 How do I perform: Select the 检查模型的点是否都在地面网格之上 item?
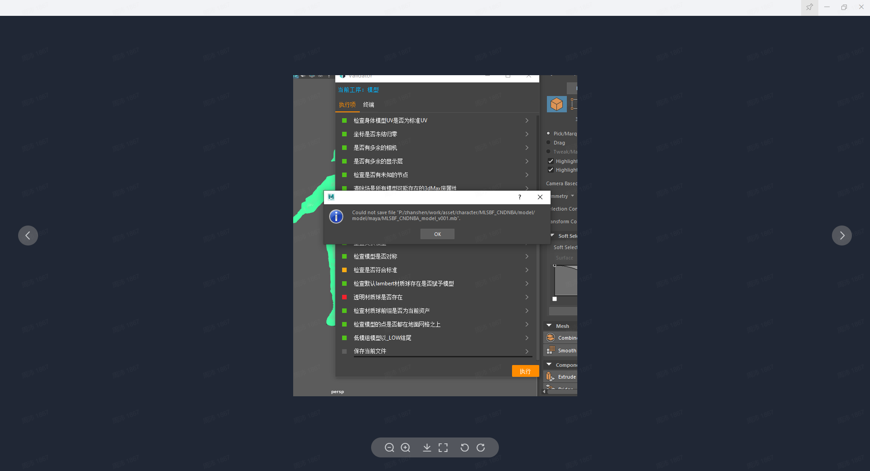(x=397, y=324)
